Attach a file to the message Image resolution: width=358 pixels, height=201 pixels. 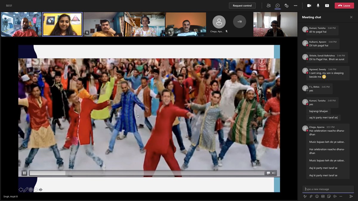pos(311,196)
